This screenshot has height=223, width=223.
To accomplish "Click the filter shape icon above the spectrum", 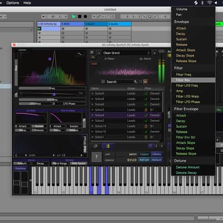I will point(80,54).
